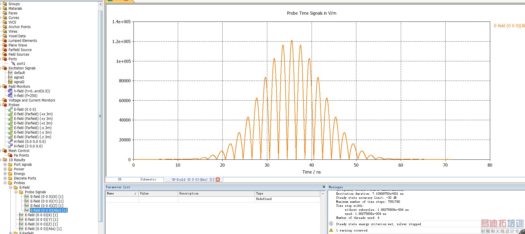The width and height of the screenshot is (525, 234).
Task: Collapse the Probe Signals folder
Action: [x=16, y=192]
